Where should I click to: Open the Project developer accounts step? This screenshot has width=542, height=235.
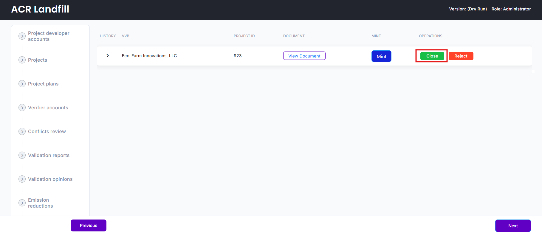(49, 36)
